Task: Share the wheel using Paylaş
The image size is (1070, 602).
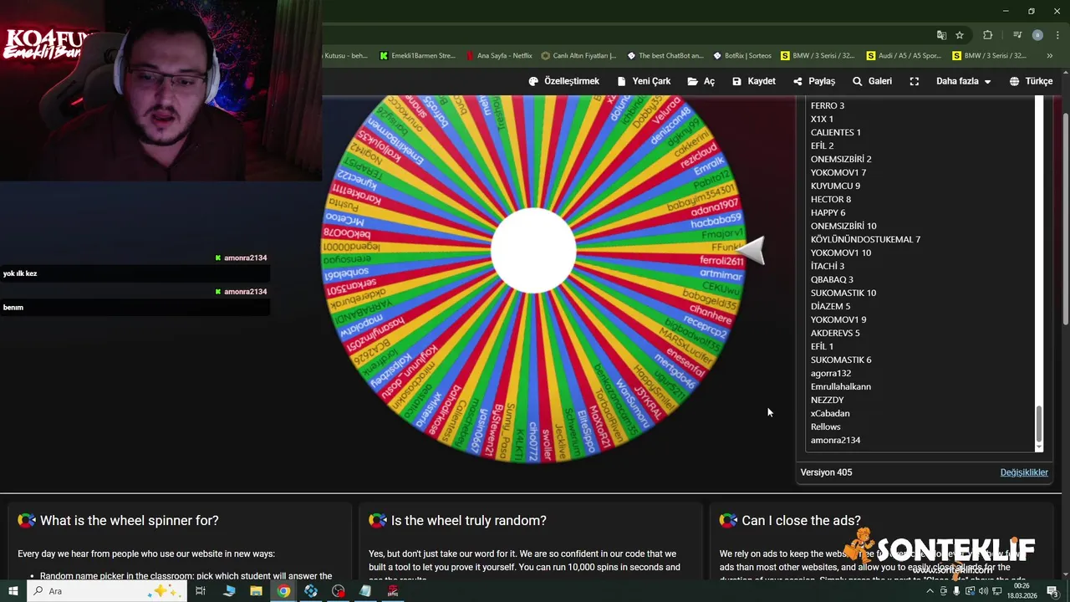Action: 814,81
